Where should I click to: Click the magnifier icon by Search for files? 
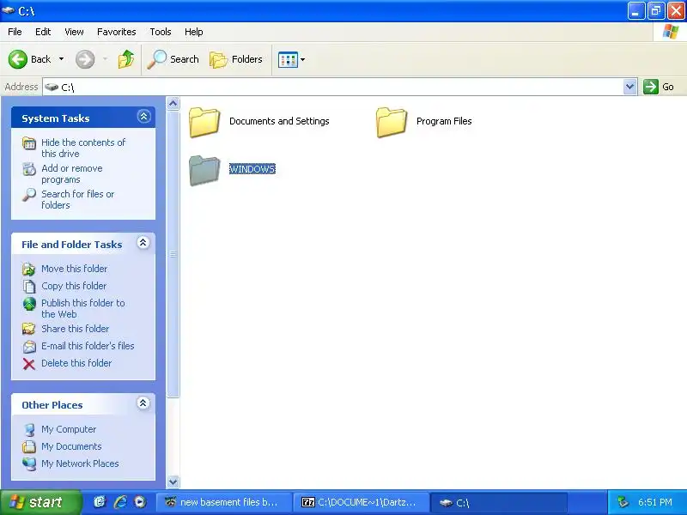pos(29,195)
